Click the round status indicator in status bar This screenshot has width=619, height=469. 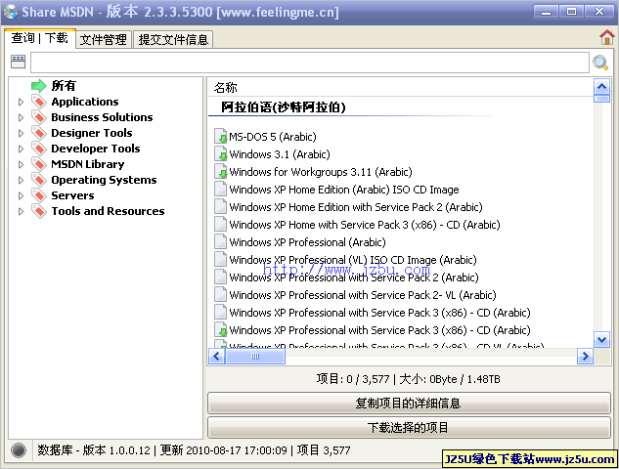[x=19, y=450]
